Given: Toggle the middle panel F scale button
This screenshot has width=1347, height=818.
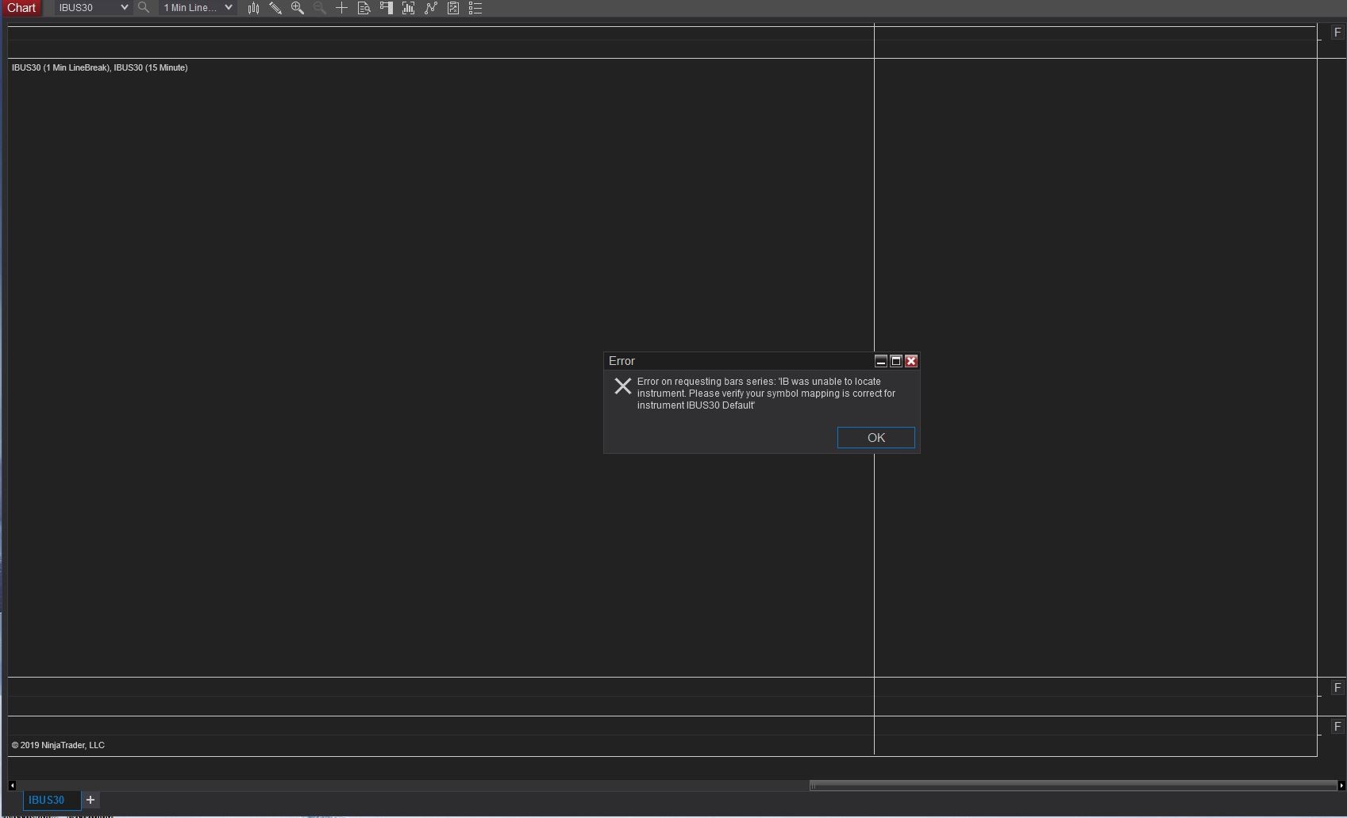Looking at the screenshot, I should (x=1337, y=688).
